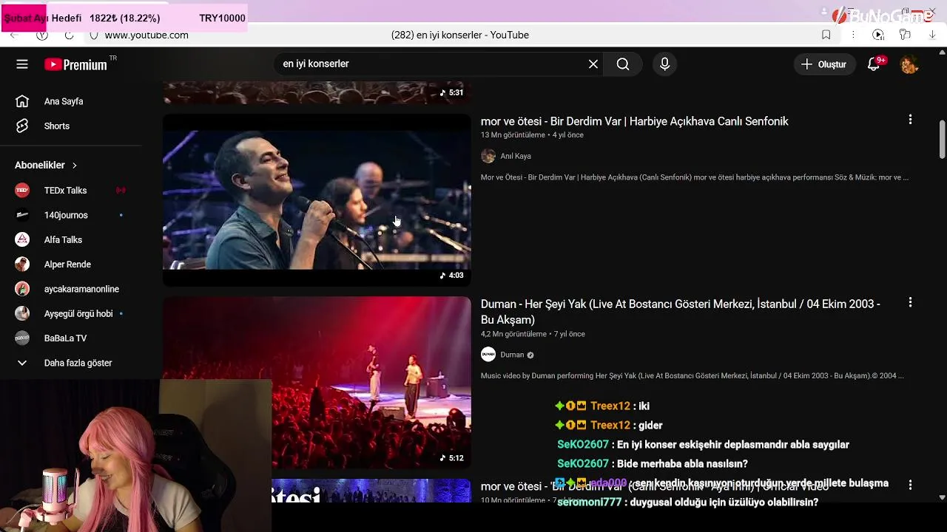This screenshot has height=532, width=947.
Task: Click the aycakaramanonline channel avatar icon
Action: [22, 289]
